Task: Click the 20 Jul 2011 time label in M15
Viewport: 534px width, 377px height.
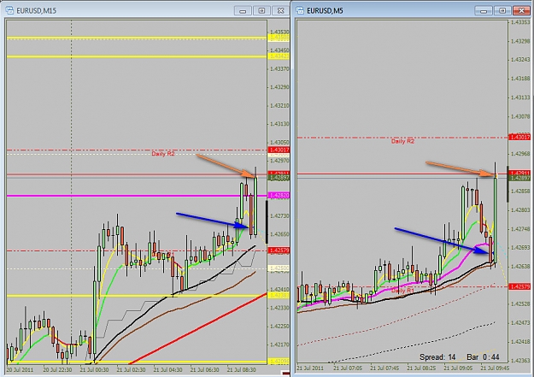Action: 21,369
